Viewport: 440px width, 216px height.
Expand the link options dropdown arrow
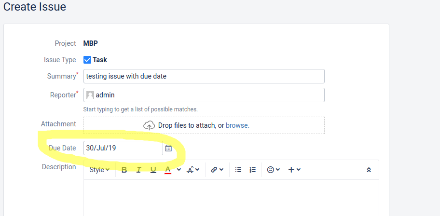tap(221, 169)
